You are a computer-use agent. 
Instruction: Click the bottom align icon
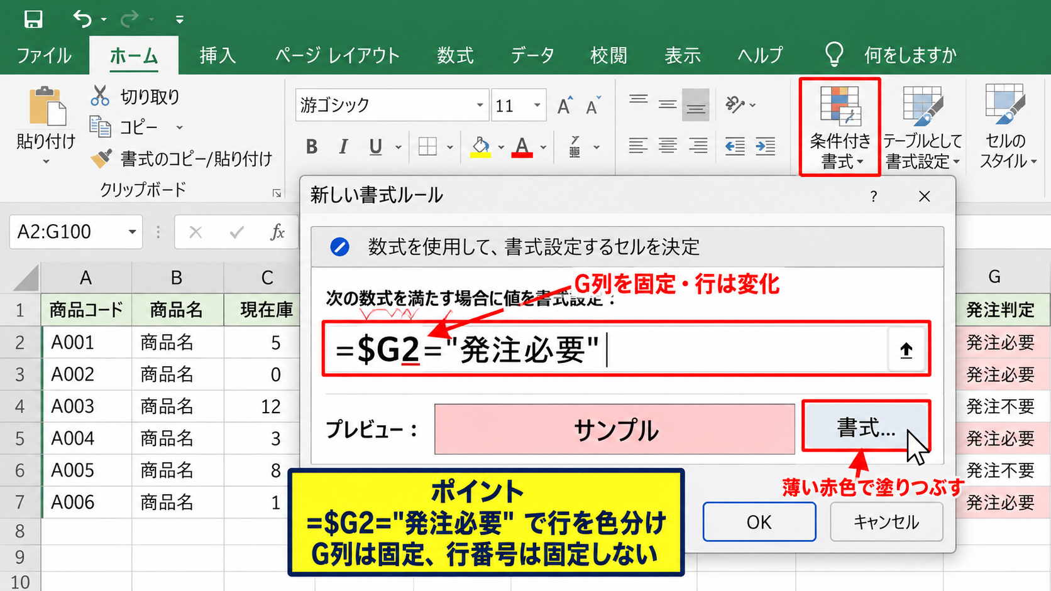click(695, 105)
